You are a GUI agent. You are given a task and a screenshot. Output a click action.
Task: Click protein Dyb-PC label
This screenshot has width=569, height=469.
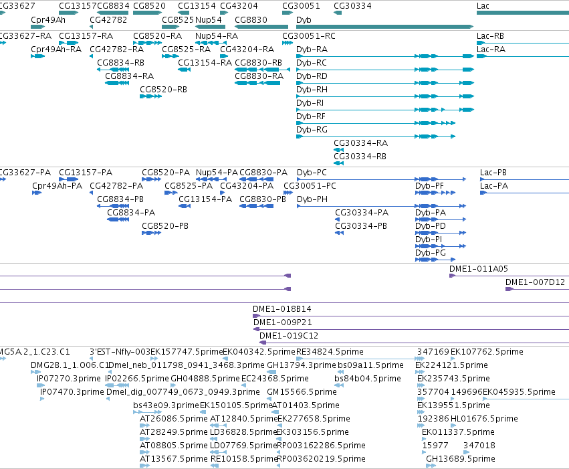[312, 172]
